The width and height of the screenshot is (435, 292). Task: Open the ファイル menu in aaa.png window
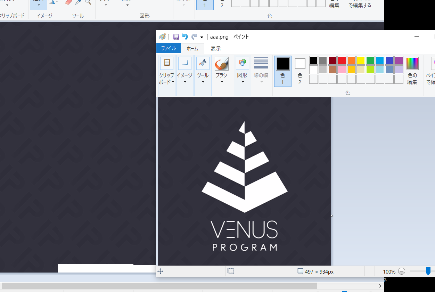pyautogui.click(x=169, y=48)
